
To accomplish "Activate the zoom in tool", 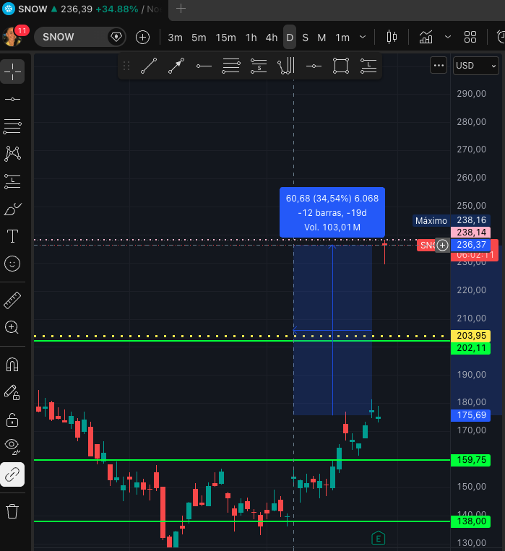I will pyautogui.click(x=12, y=328).
